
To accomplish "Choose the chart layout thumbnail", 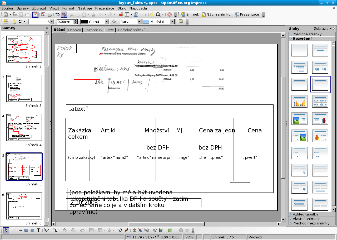I will click(x=299, y=102).
